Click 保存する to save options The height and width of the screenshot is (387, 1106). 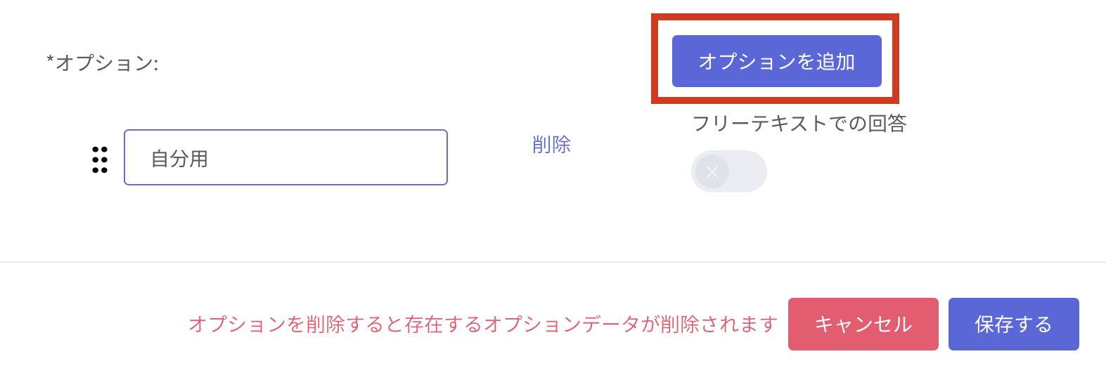tap(1013, 324)
